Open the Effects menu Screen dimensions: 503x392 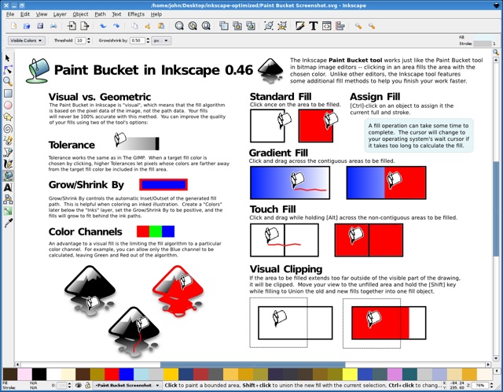tap(136, 14)
